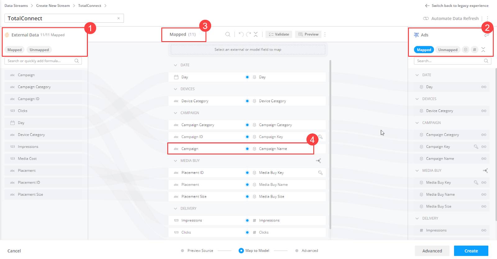The width and height of the screenshot is (497, 259).
Task: Go to Create New Stream breadcrumb
Action: [x=53, y=6]
